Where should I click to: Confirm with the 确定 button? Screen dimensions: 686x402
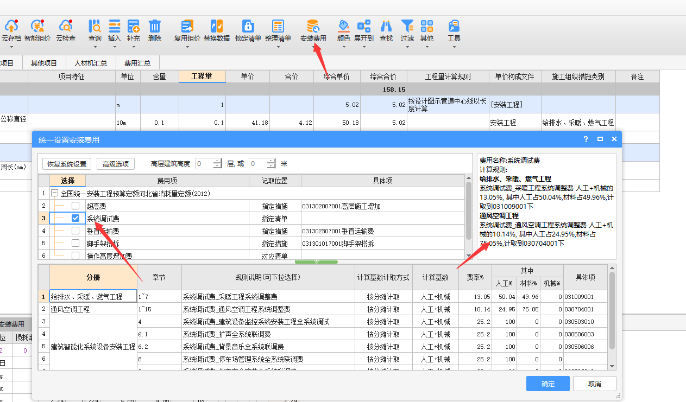(548, 384)
